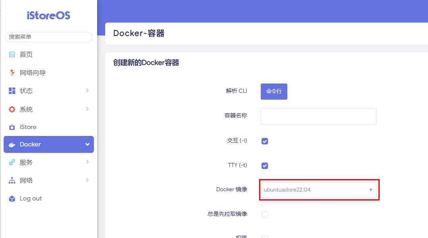Focus the 搜索菜单 search box
The image size is (428, 238).
pos(49,37)
